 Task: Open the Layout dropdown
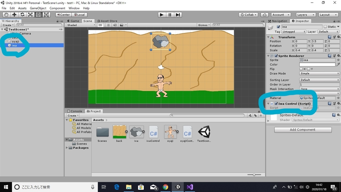[328, 15]
